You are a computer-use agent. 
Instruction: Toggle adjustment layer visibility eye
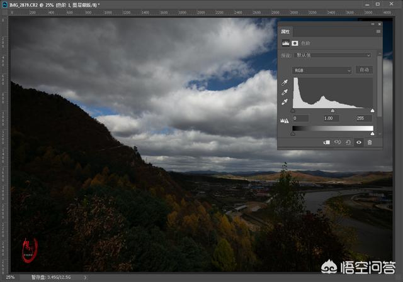point(359,143)
